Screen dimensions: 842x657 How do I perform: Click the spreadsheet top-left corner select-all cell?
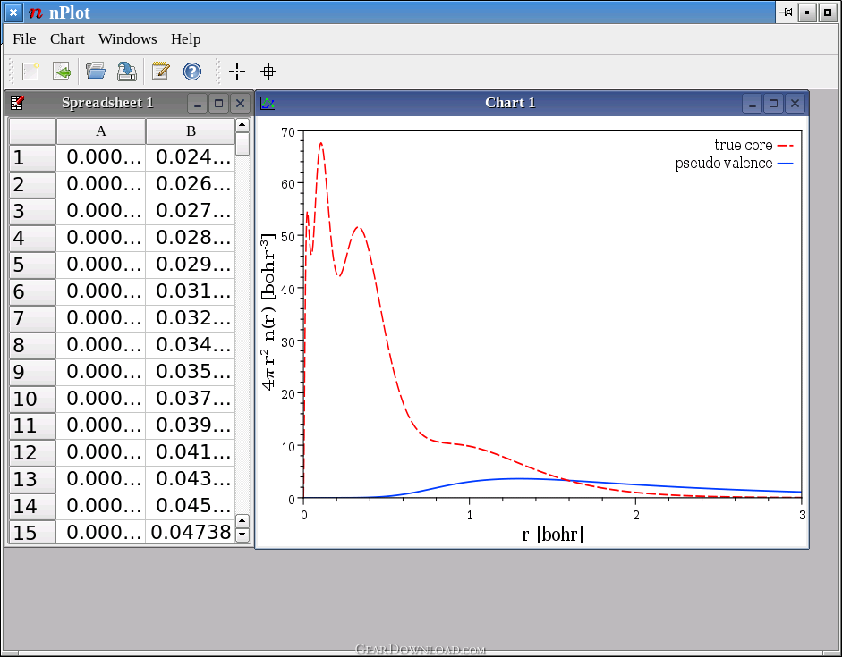pos(32,131)
